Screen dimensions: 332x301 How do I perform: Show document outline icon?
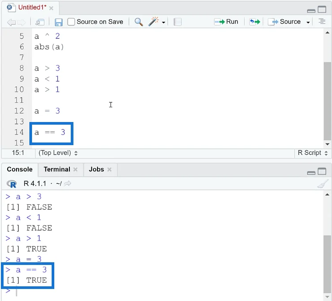point(322,21)
